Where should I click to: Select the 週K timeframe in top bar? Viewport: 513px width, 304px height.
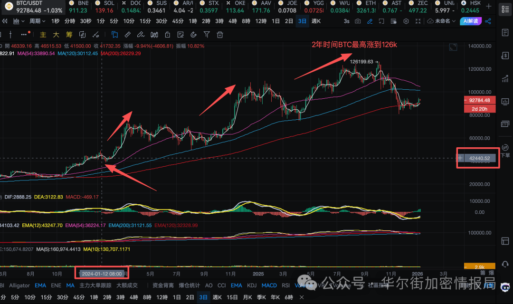(316, 21)
